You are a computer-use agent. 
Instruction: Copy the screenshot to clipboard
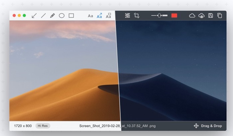pos(220,16)
